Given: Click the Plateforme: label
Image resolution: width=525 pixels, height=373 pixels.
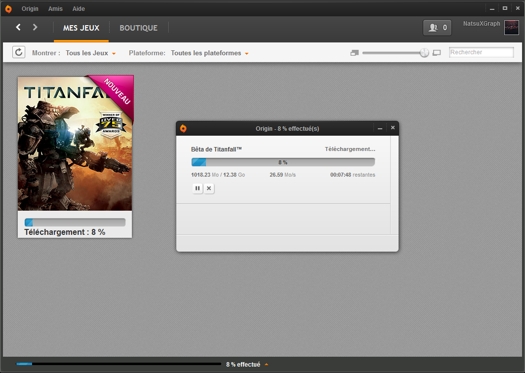Looking at the screenshot, I should pos(147,53).
